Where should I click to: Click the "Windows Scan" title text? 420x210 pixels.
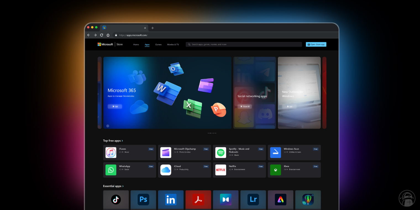coord(291,149)
